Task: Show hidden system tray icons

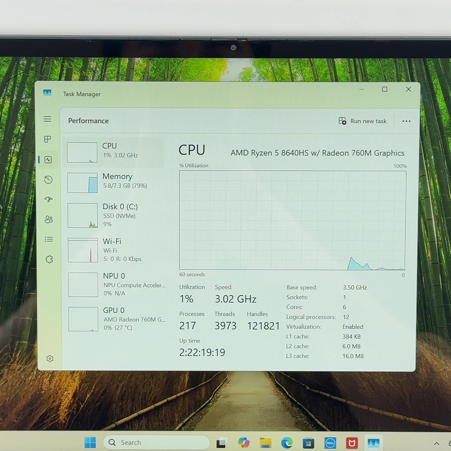Action: (x=437, y=444)
